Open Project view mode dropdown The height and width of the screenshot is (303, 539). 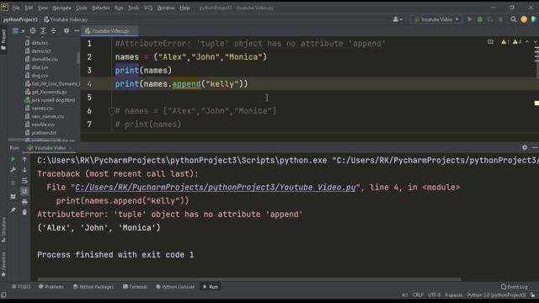(x=19, y=31)
